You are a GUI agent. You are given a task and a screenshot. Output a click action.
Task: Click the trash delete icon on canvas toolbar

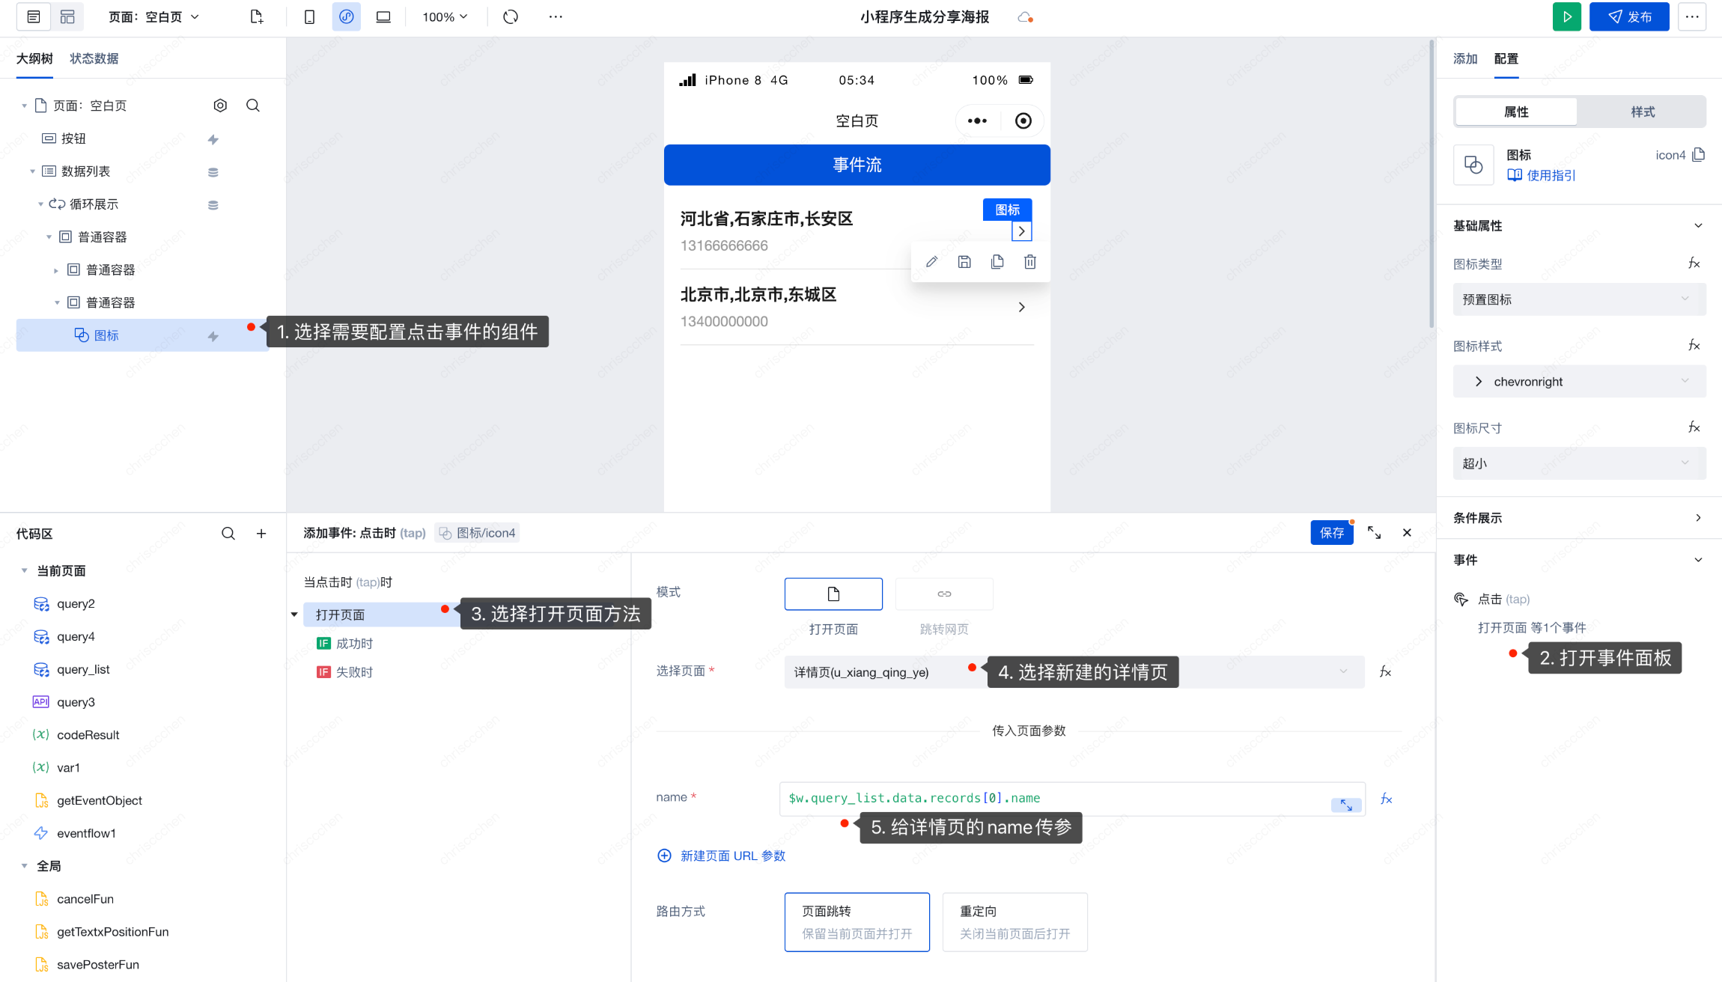[x=1030, y=262]
